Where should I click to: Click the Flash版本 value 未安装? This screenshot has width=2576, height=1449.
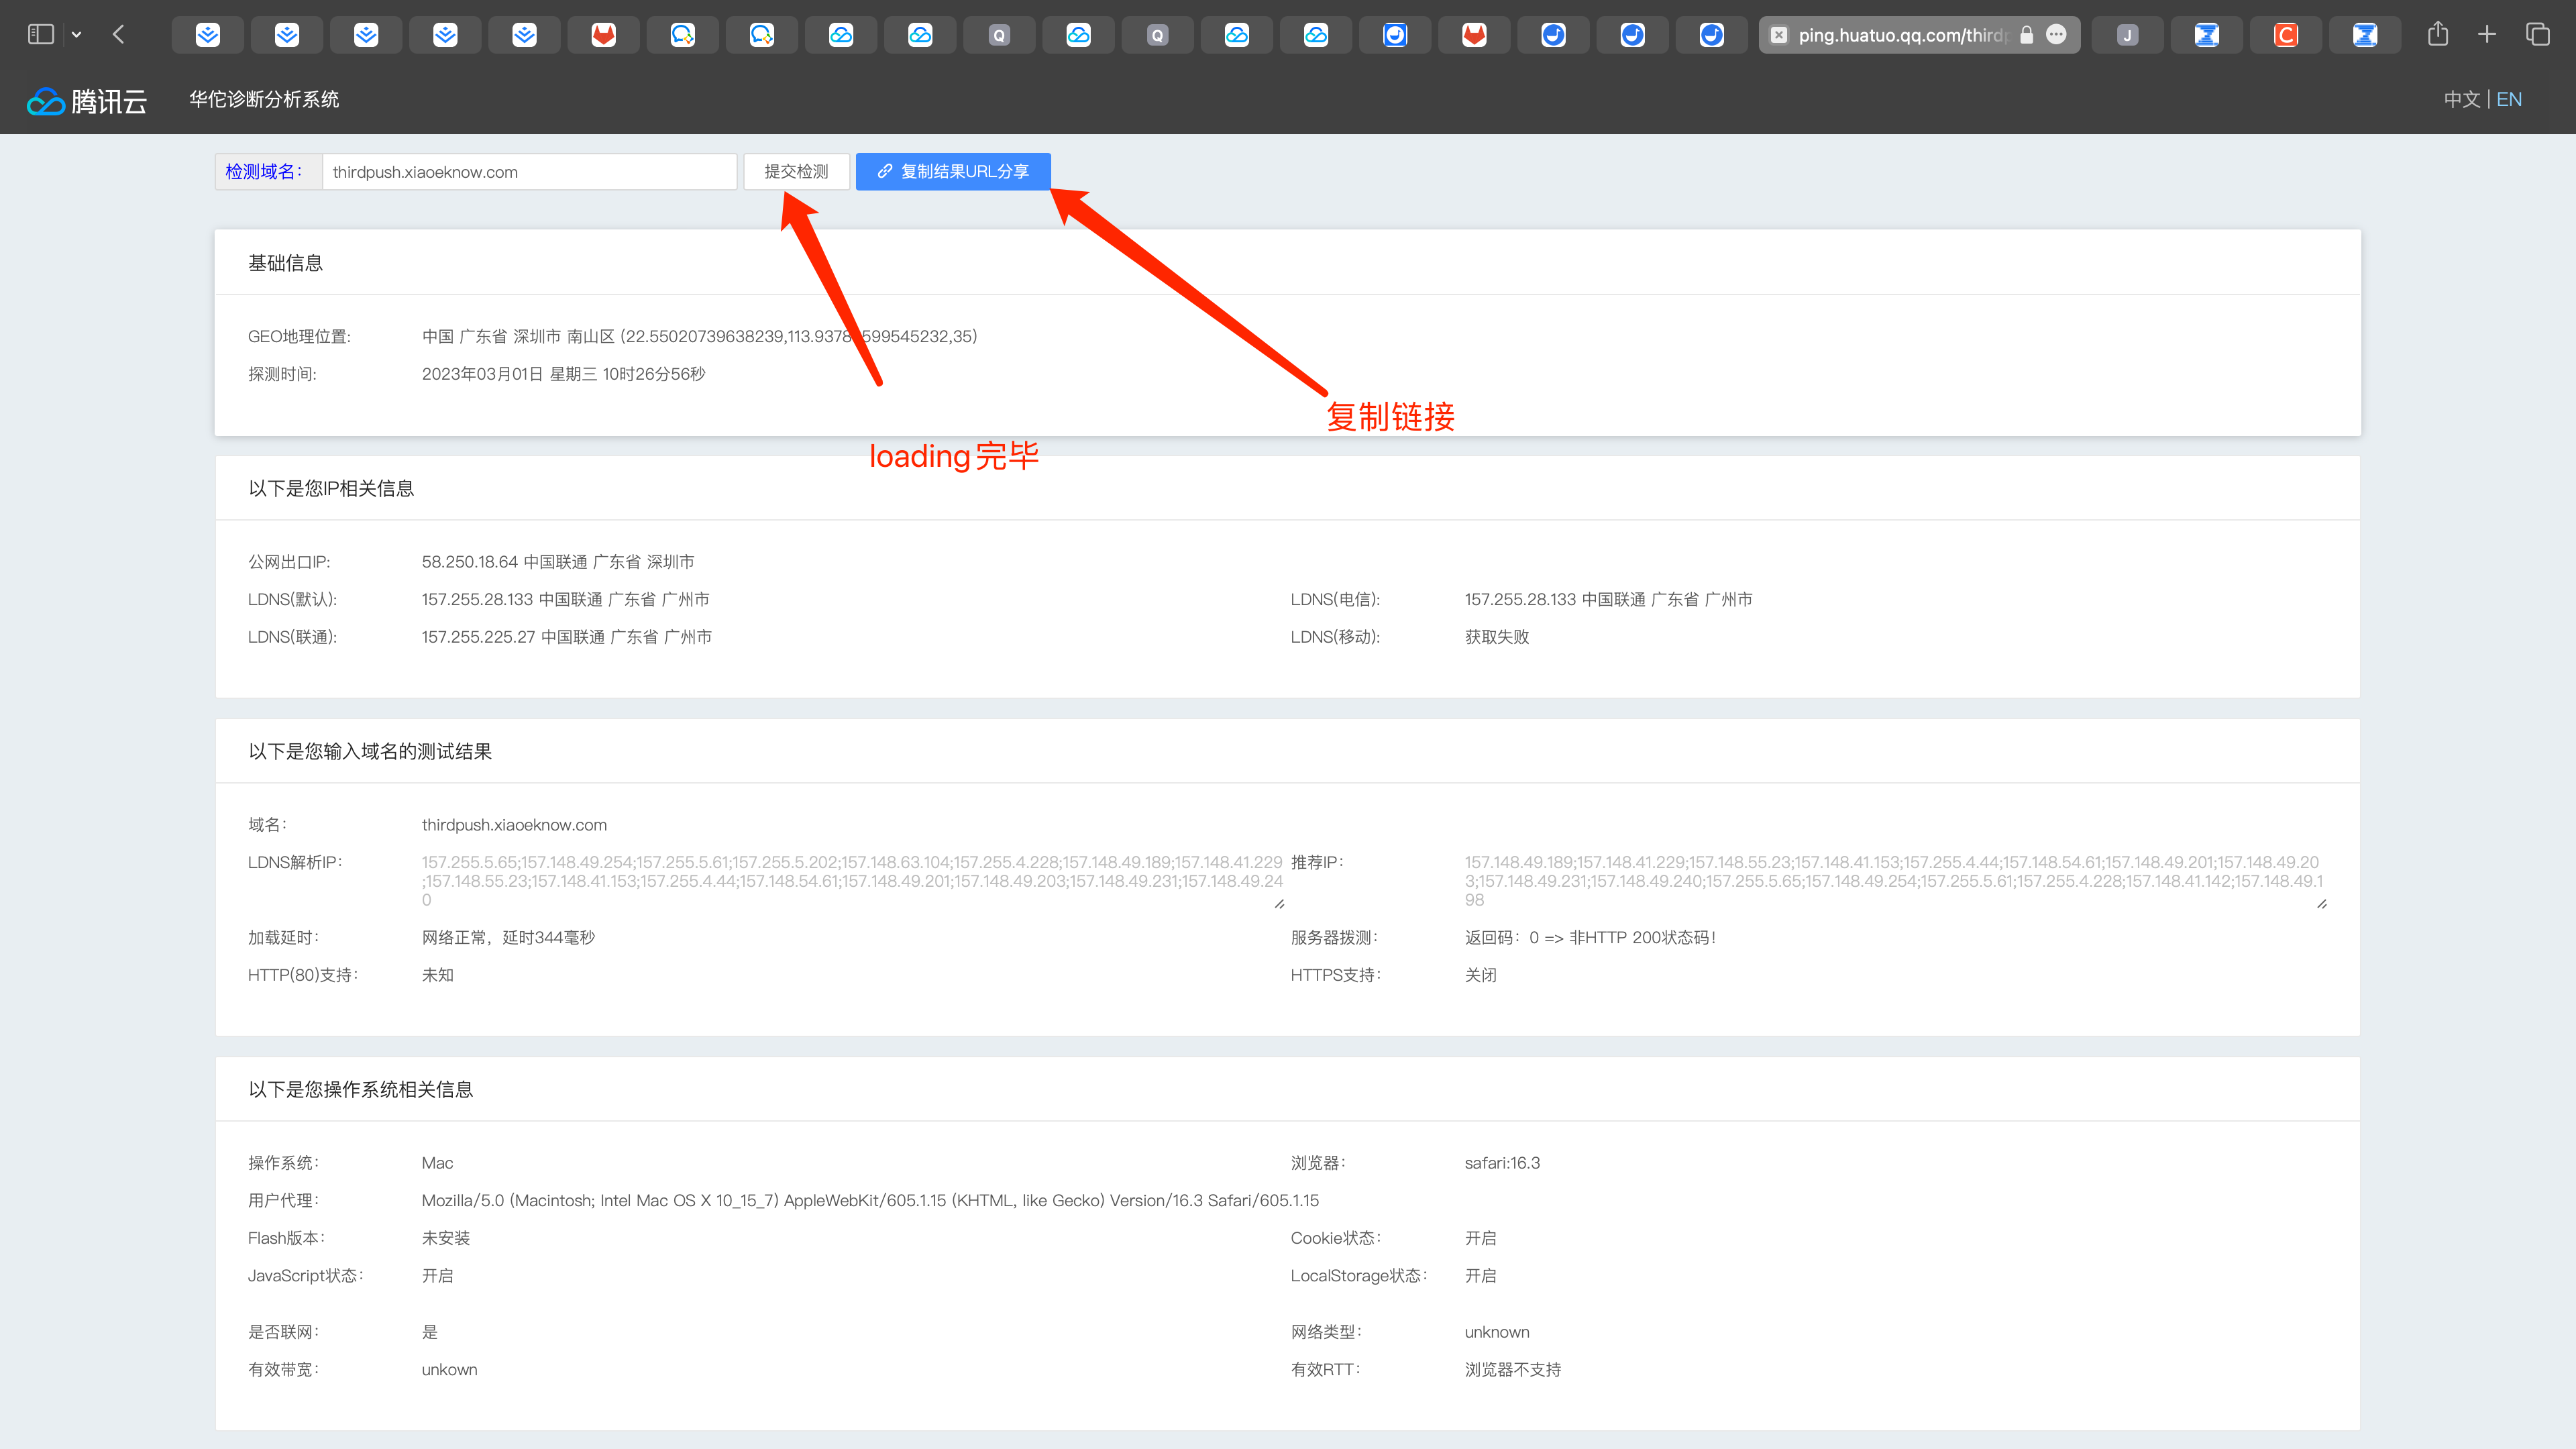click(x=445, y=1238)
